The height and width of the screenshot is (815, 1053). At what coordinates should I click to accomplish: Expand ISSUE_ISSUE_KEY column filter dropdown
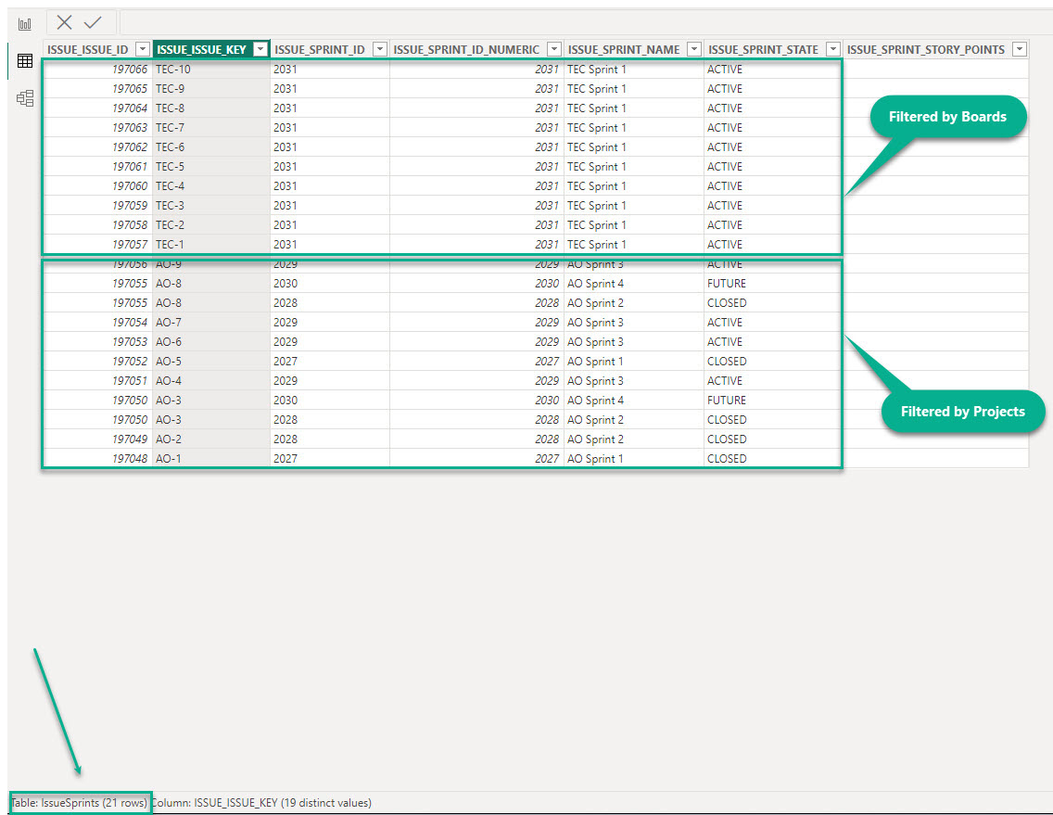(x=260, y=50)
